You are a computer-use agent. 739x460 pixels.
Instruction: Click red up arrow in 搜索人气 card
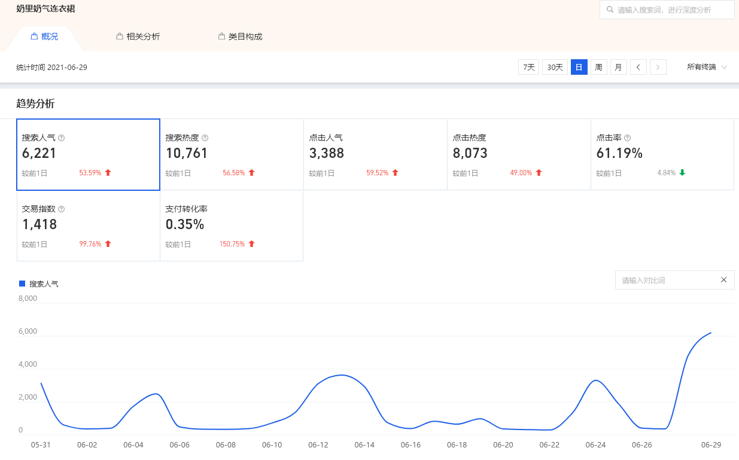click(x=108, y=173)
